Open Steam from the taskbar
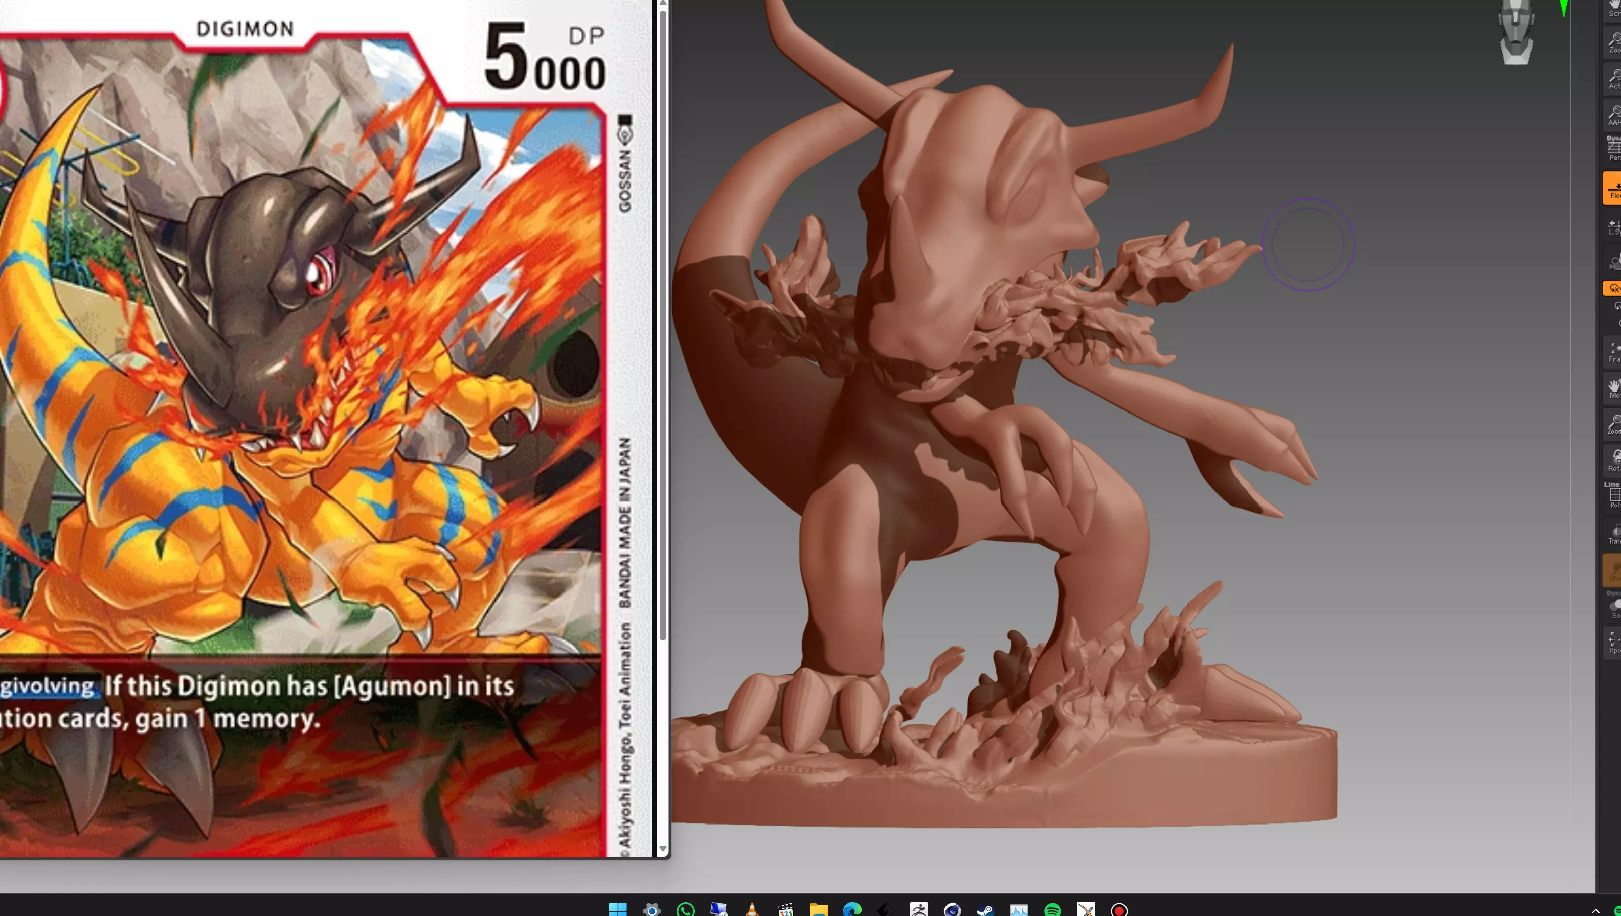 [x=985, y=909]
